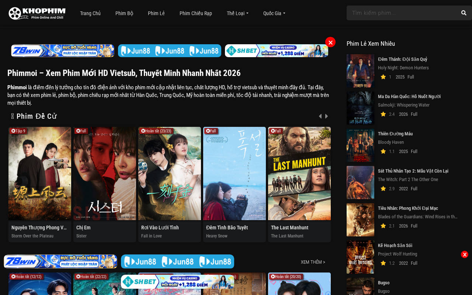The height and width of the screenshot is (295, 472).
Task: Click title Đêm Thánh: Đội Săn Quỷ
Action: [x=402, y=59]
